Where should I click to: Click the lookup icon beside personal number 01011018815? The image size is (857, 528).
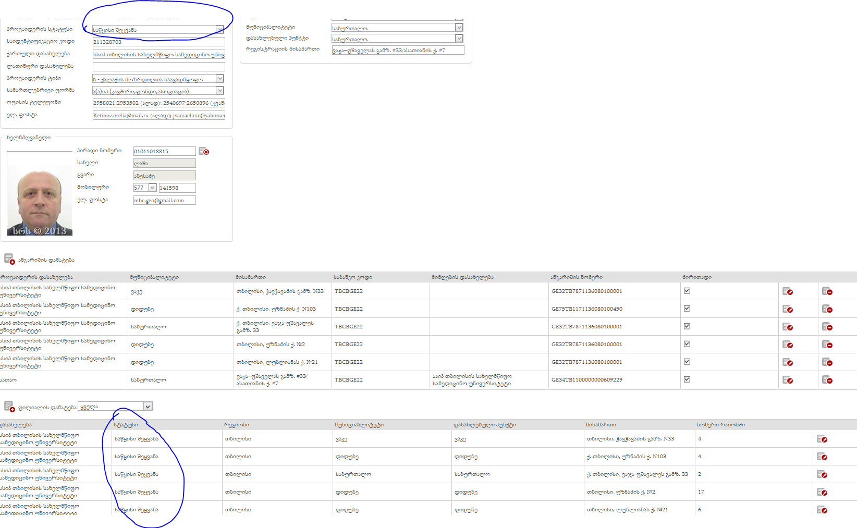click(x=204, y=151)
